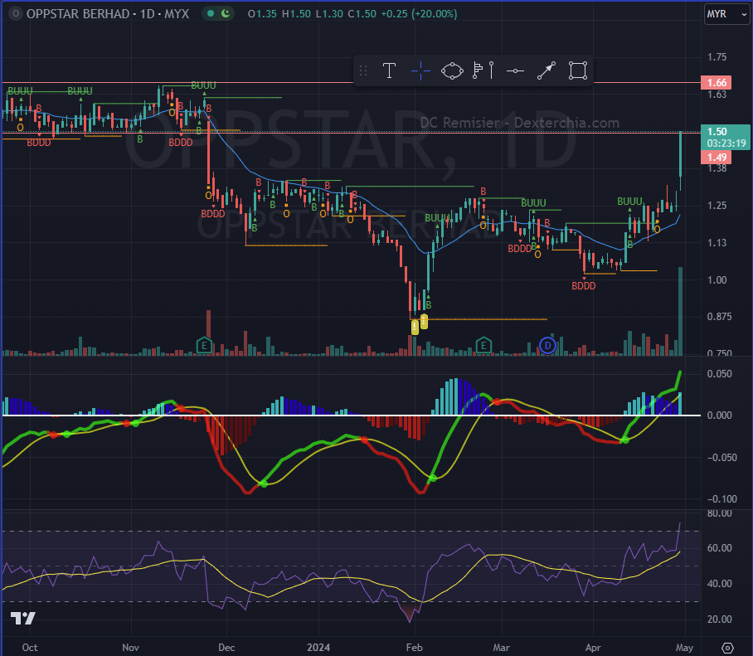Select the Text drawing tool
Image resolution: width=753 pixels, height=656 pixels.
click(x=389, y=71)
